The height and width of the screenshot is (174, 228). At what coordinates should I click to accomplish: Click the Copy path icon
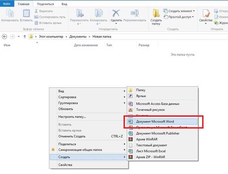36,17
